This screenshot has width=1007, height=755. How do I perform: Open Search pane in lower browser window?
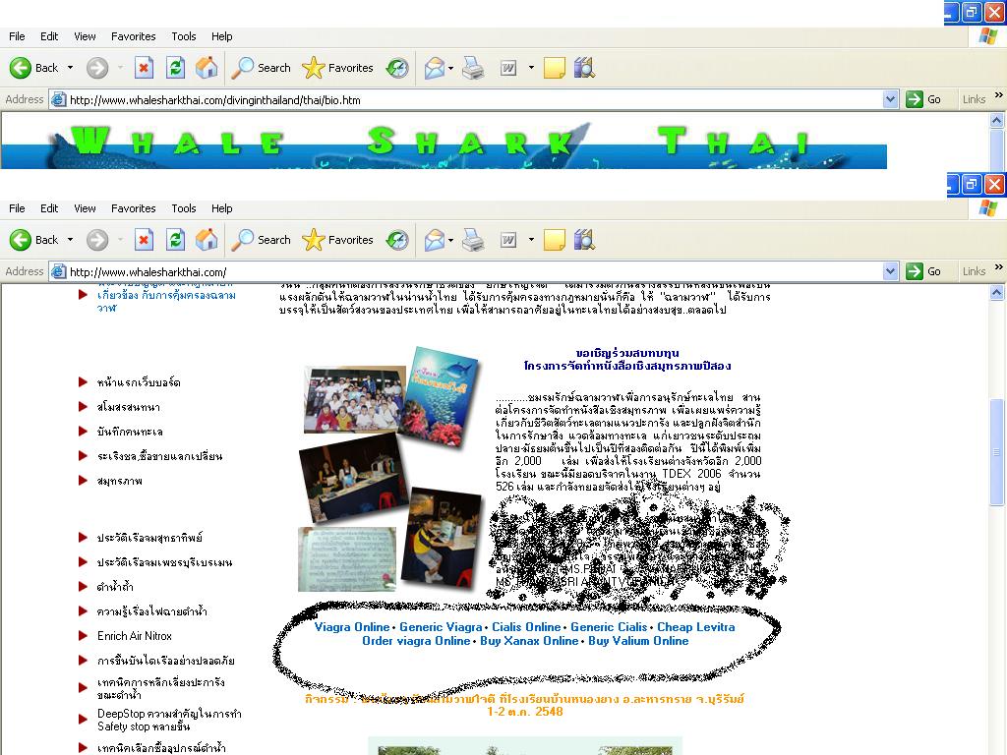pos(261,240)
